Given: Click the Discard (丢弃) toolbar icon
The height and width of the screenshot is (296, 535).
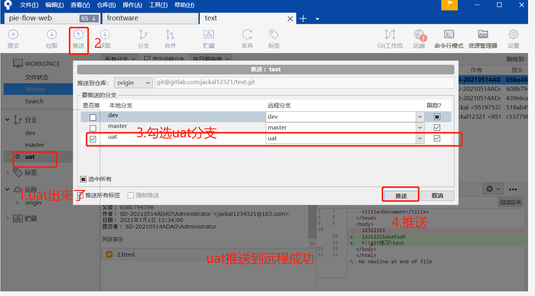Looking at the screenshot, I should click(247, 35).
